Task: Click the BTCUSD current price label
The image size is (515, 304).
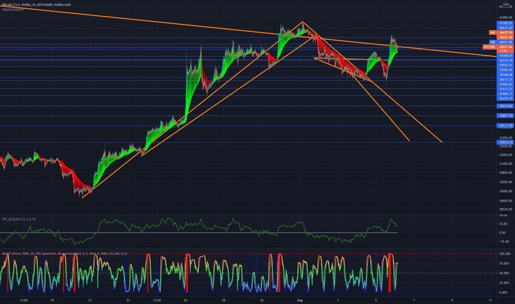Action: pyautogui.click(x=498, y=47)
